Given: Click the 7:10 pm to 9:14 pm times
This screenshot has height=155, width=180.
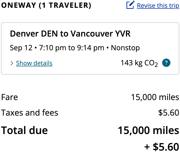Looking at the screenshot, I should pos(72,48).
